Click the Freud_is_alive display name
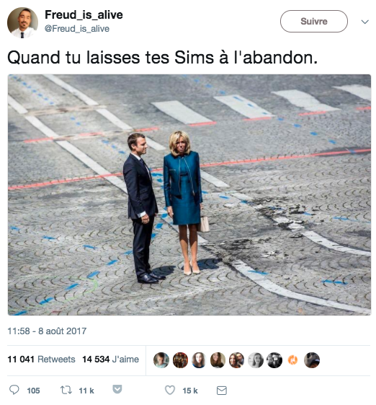 [84, 14]
